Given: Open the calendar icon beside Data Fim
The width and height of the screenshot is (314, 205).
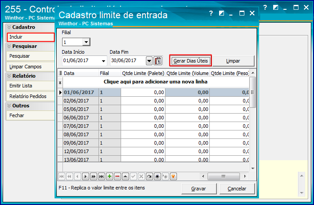Looking at the screenshot, I should tap(158, 61).
